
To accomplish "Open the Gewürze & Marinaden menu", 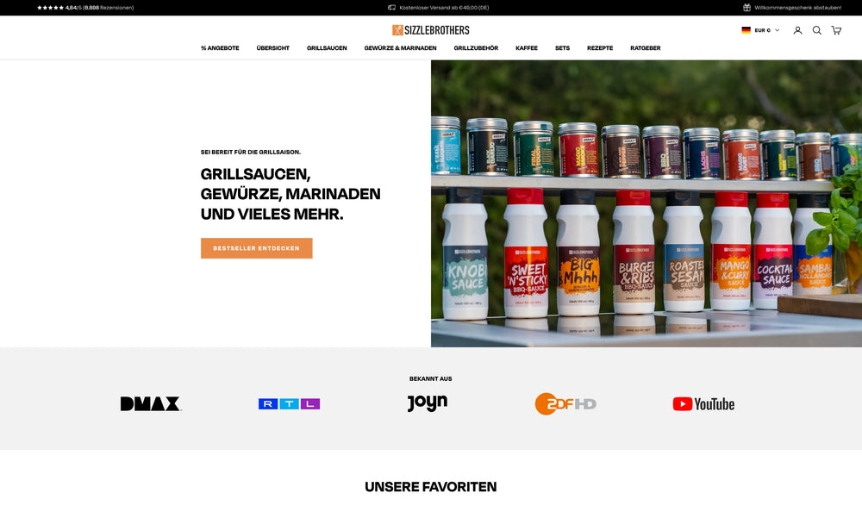I will pyautogui.click(x=400, y=48).
